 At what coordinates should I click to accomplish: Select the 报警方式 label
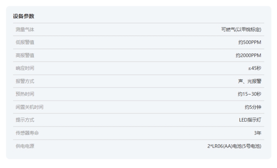click(x=23, y=81)
